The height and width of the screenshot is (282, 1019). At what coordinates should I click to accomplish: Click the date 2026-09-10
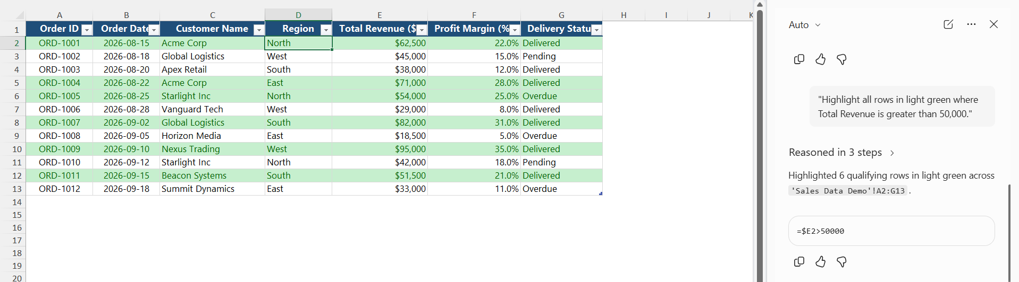pos(127,149)
